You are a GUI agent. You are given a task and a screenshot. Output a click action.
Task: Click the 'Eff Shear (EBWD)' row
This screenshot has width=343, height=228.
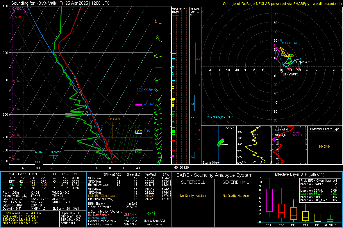click(130, 199)
